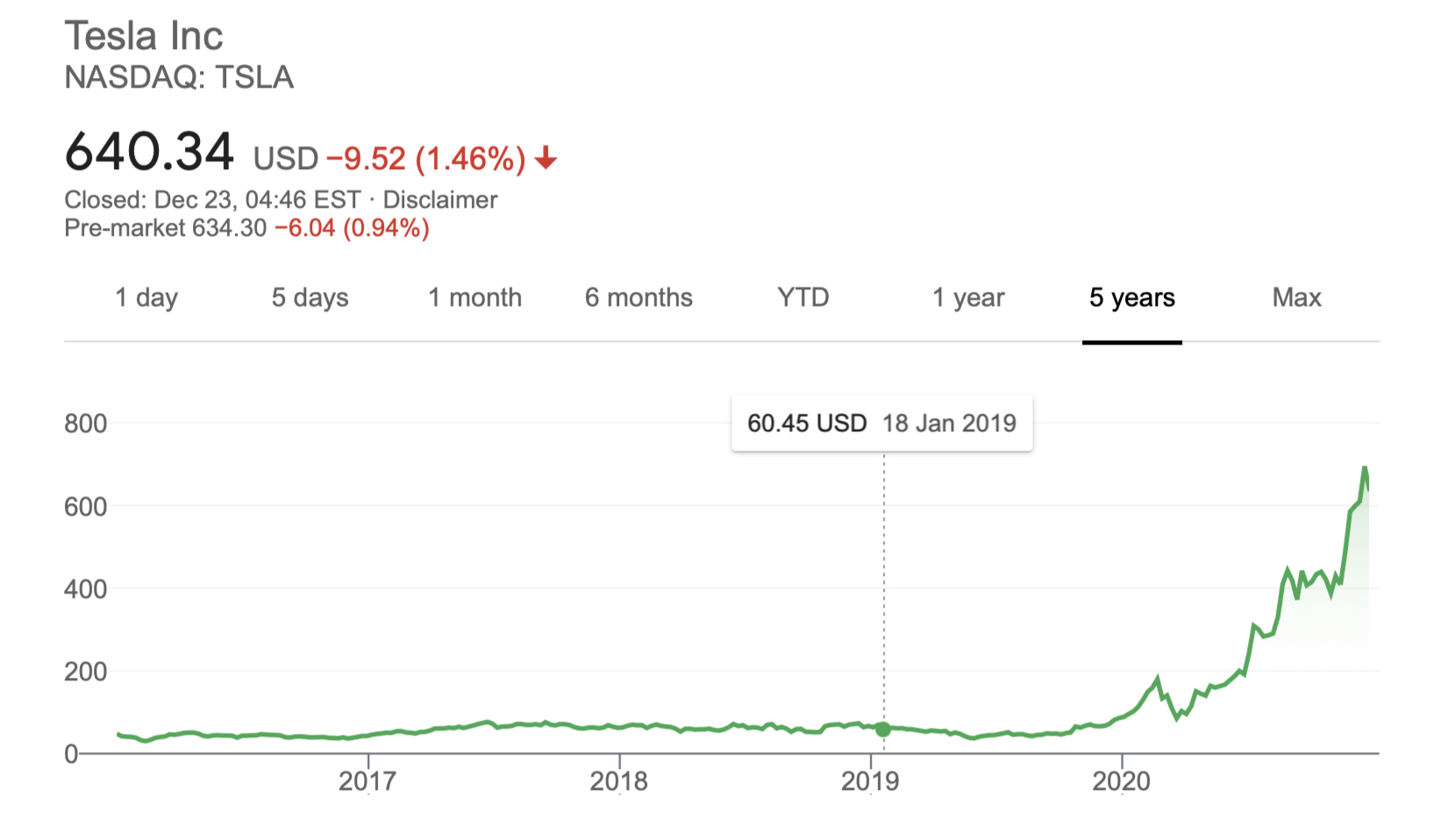
Task: Open the 1 month chart range
Action: 474,298
